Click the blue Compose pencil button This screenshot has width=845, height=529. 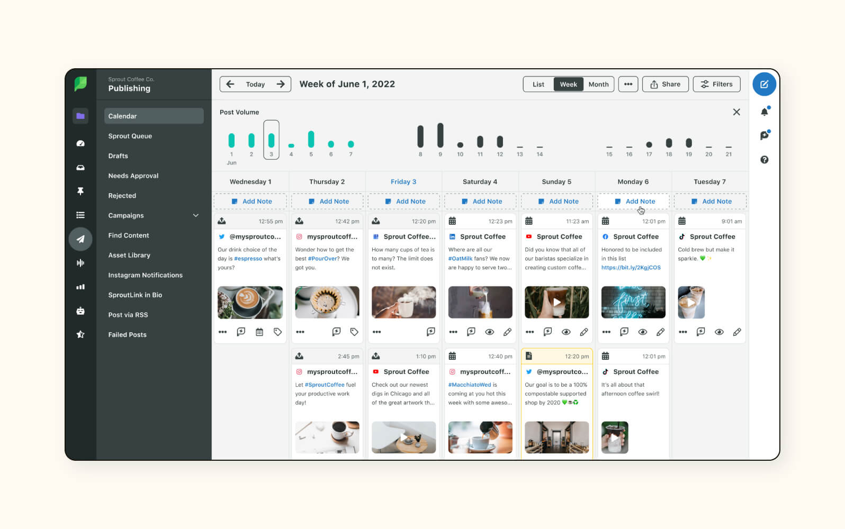point(764,84)
